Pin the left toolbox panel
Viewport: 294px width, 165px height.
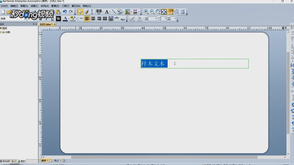click(33, 24)
